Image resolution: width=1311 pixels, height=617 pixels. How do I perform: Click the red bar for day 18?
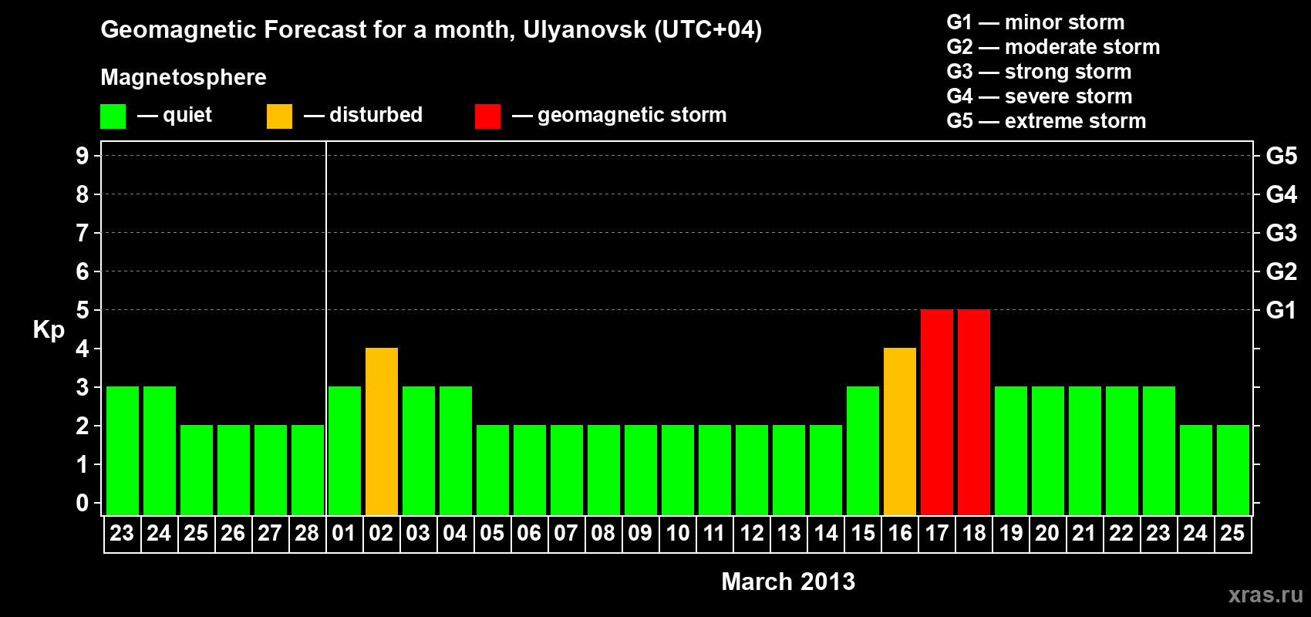pos(974,412)
